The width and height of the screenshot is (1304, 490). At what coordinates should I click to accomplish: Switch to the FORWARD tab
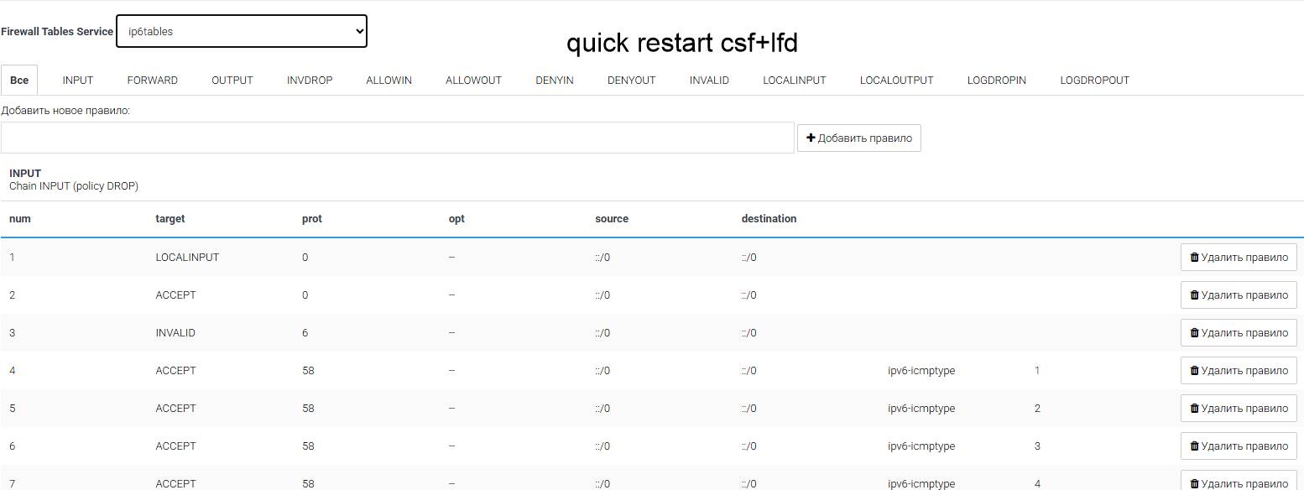(152, 80)
